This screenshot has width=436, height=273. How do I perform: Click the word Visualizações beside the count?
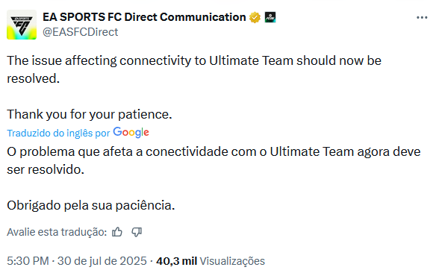pyautogui.click(x=232, y=261)
